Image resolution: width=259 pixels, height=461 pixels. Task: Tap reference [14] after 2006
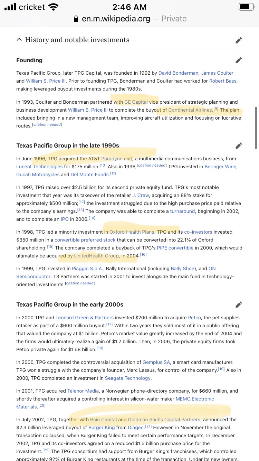click(92, 218)
